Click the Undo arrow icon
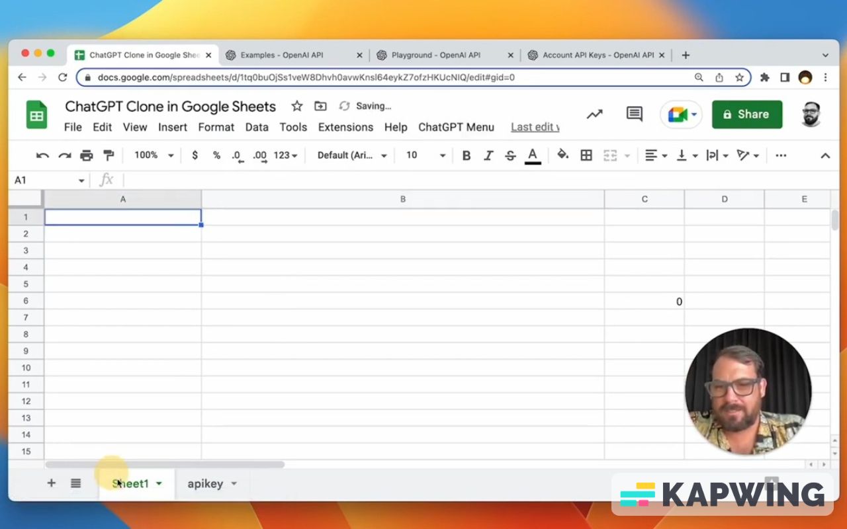This screenshot has width=847, height=529. (42, 155)
